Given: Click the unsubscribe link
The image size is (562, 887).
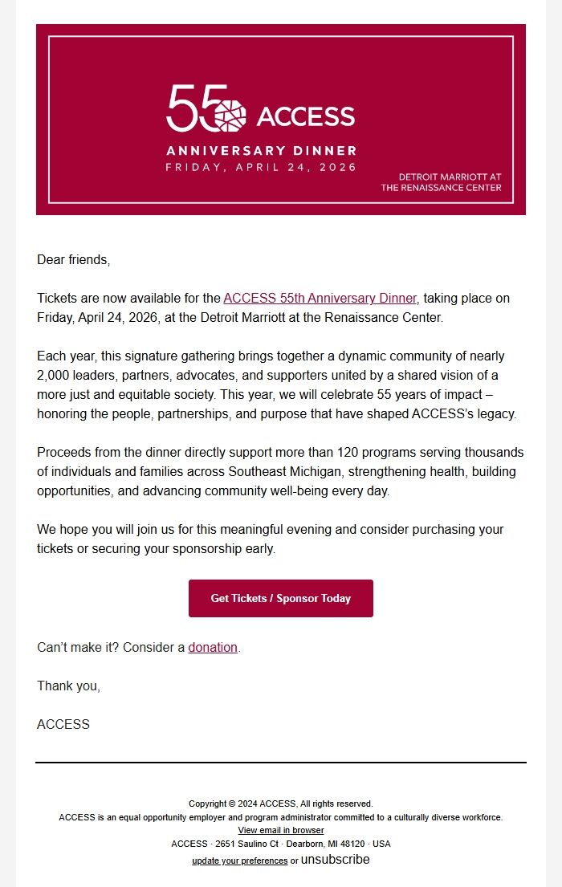Looking at the screenshot, I should [334, 859].
